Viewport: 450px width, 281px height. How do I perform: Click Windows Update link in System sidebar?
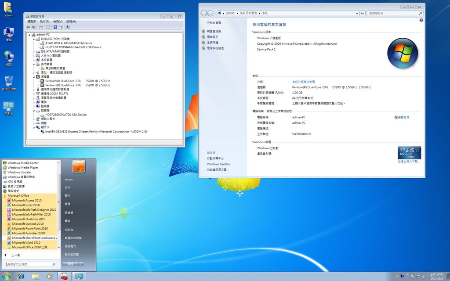(218, 164)
